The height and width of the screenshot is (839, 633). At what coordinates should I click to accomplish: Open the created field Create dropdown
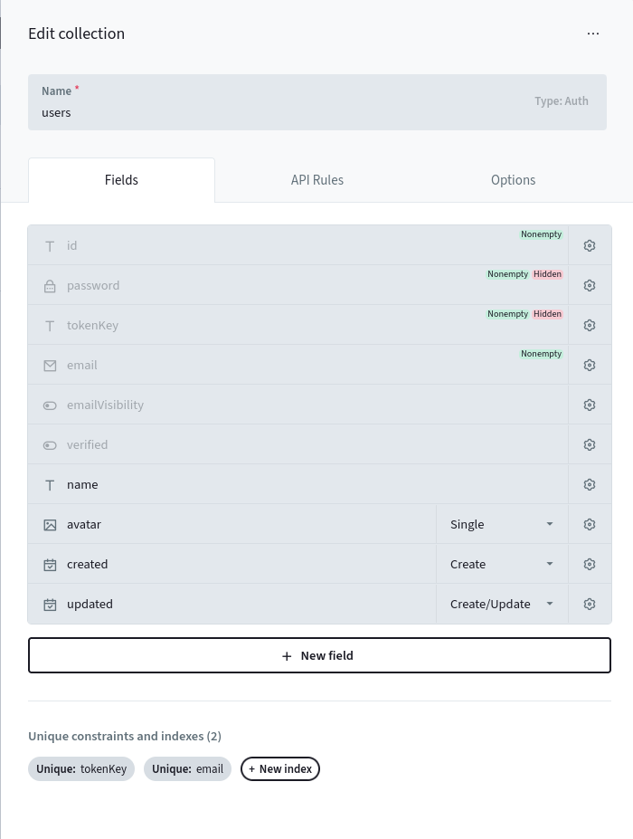pyautogui.click(x=502, y=564)
